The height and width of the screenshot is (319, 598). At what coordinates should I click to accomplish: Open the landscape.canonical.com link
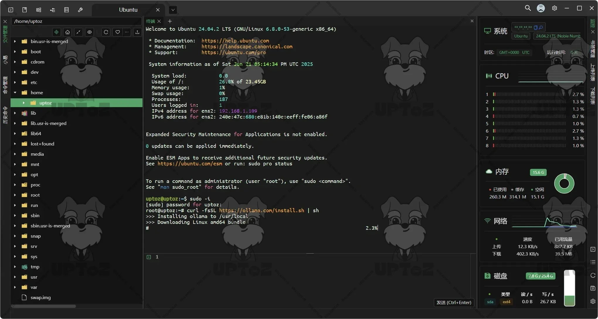click(x=247, y=47)
